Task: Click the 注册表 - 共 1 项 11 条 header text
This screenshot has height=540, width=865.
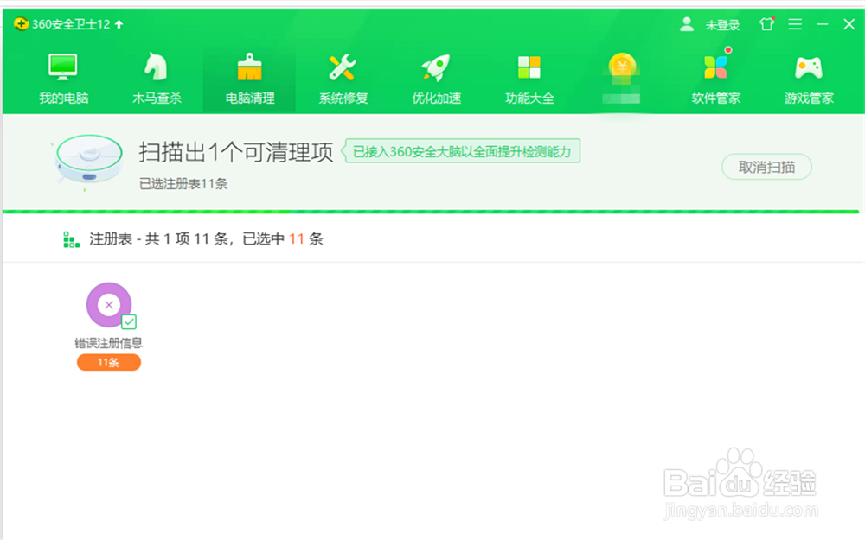Action: pos(207,238)
